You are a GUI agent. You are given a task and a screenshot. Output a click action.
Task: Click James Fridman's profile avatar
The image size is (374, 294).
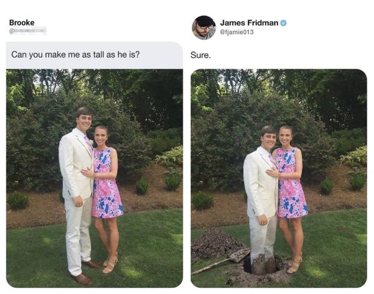204,27
